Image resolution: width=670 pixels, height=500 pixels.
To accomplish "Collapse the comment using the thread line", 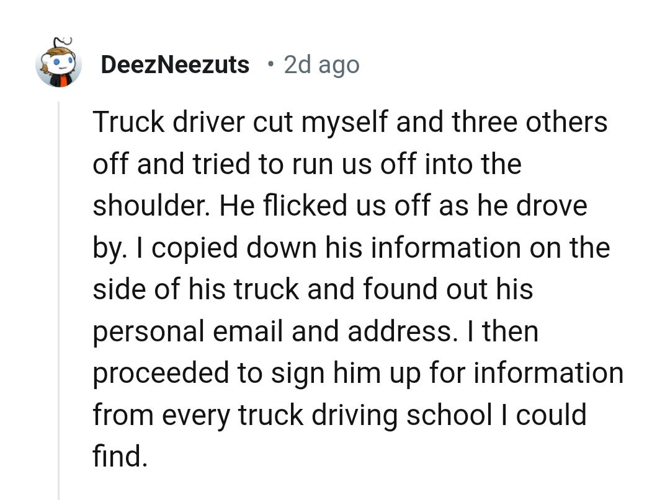I will pos(59,297).
